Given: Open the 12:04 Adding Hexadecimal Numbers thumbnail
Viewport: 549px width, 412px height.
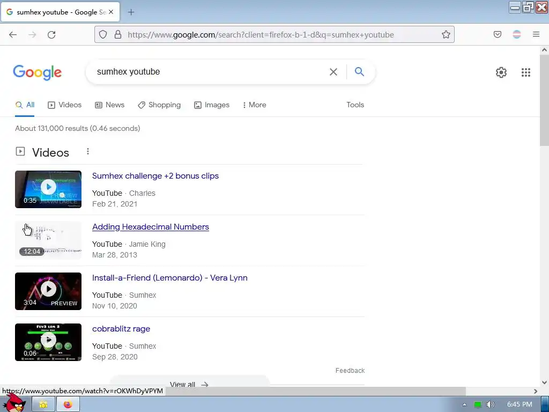Looking at the screenshot, I should (48, 240).
